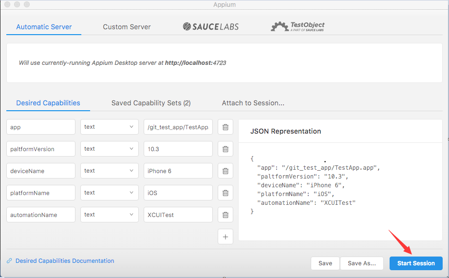The width and height of the screenshot is (449, 278).
Task: Open the Saved Capability Sets tab
Action: (x=151, y=103)
